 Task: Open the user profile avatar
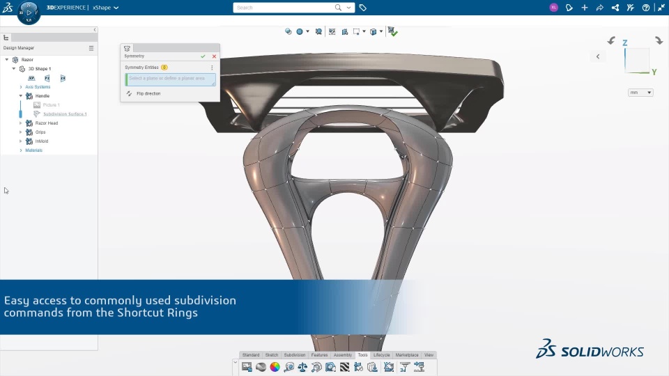click(553, 7)
